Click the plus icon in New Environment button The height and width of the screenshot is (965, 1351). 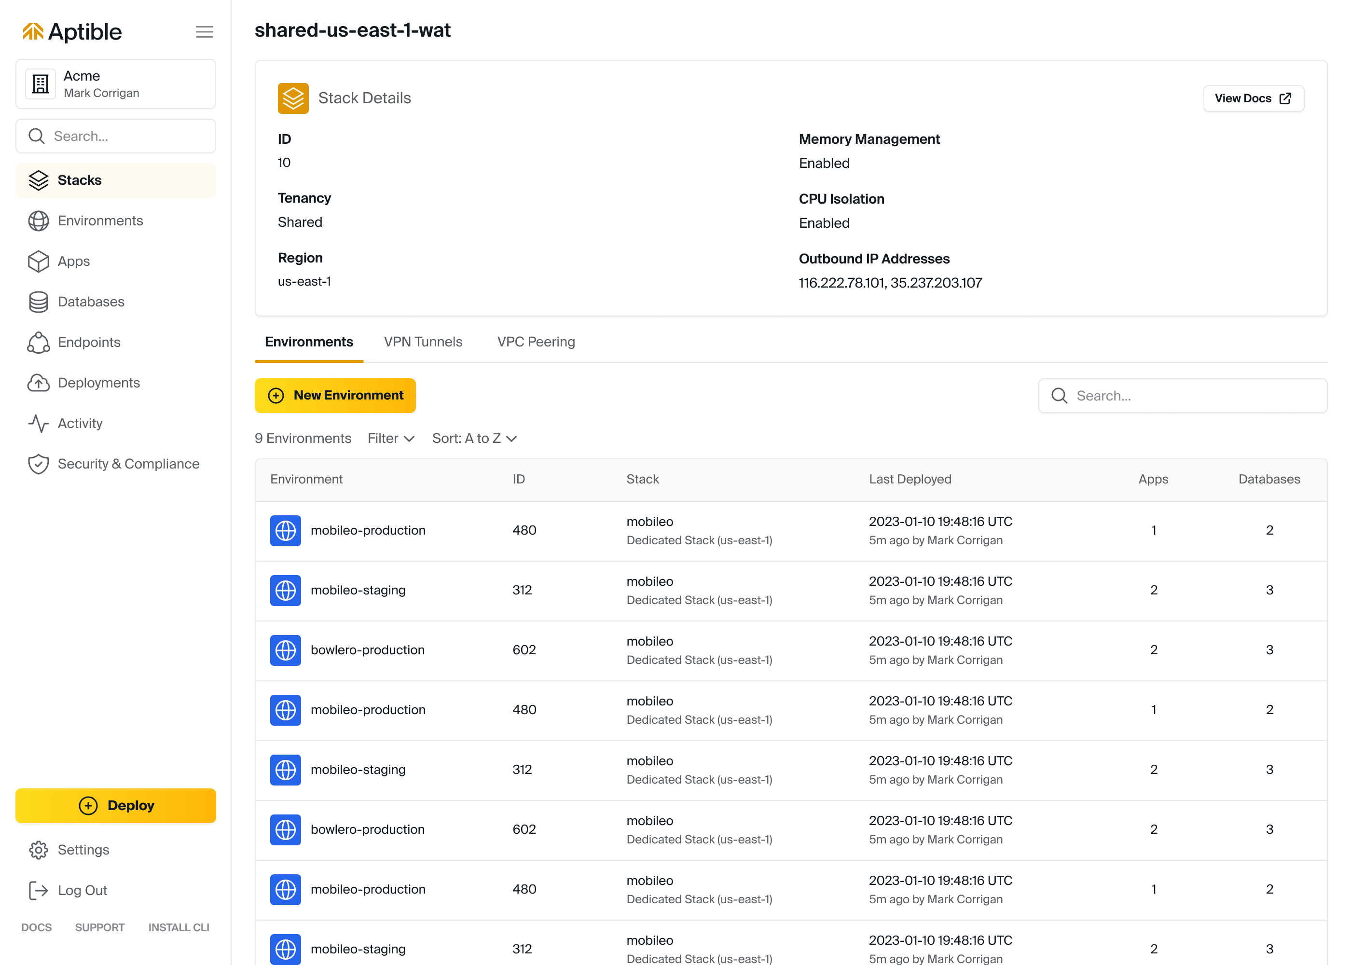tap(276, 396)
